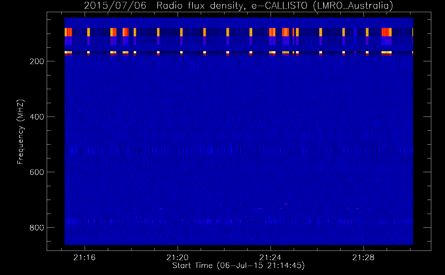Click the 21:24 time tick label
This screenshot has height=275, width=445.
[271, 258]
